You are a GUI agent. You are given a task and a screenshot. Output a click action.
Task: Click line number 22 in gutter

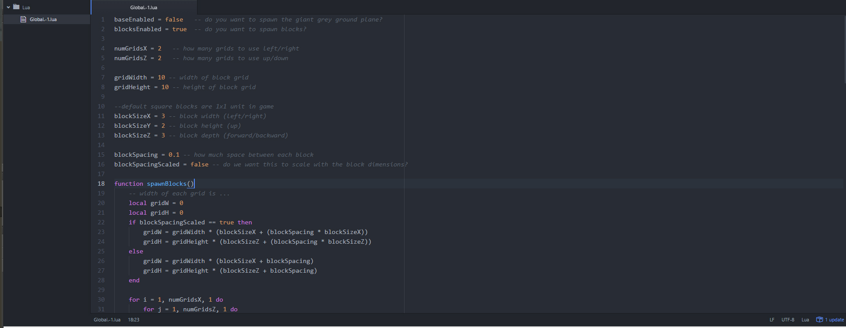pos(101,222)
